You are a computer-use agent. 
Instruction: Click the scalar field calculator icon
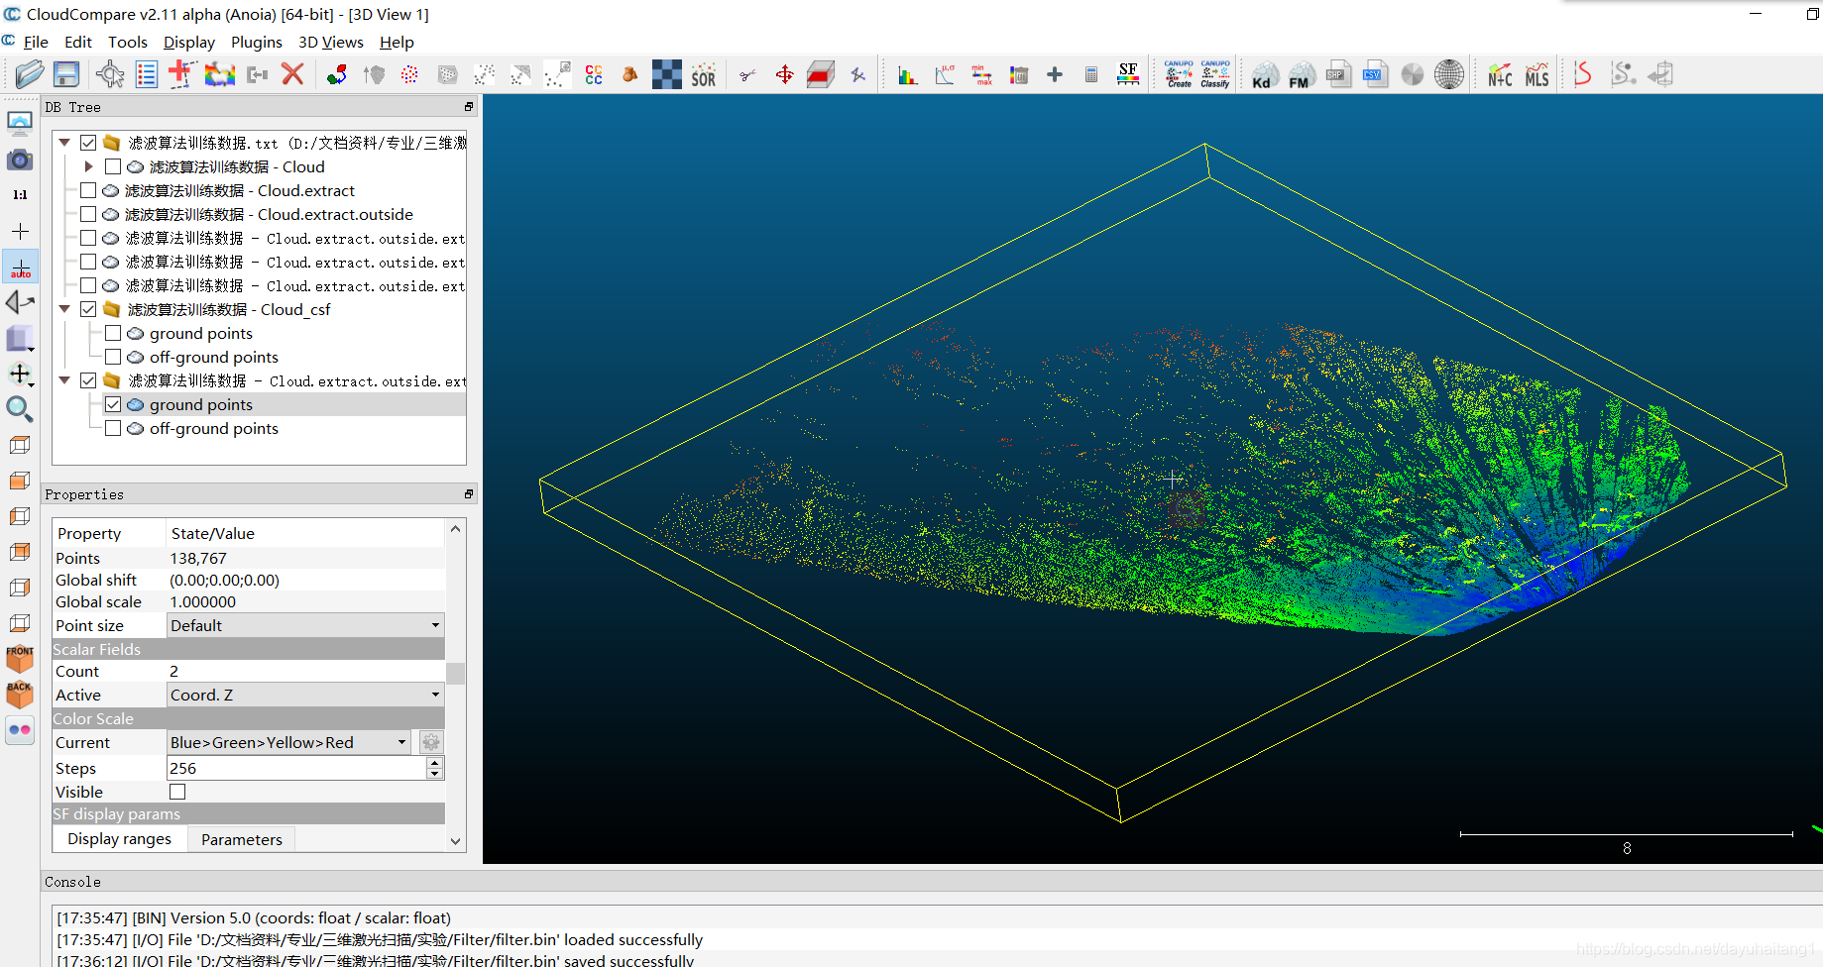[1091, 74]
